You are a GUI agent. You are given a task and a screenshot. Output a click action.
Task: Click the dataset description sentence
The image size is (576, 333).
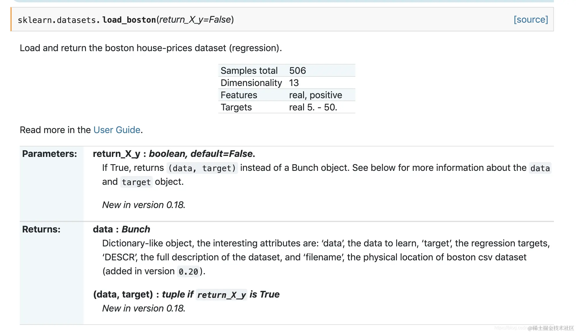[151, 48]
